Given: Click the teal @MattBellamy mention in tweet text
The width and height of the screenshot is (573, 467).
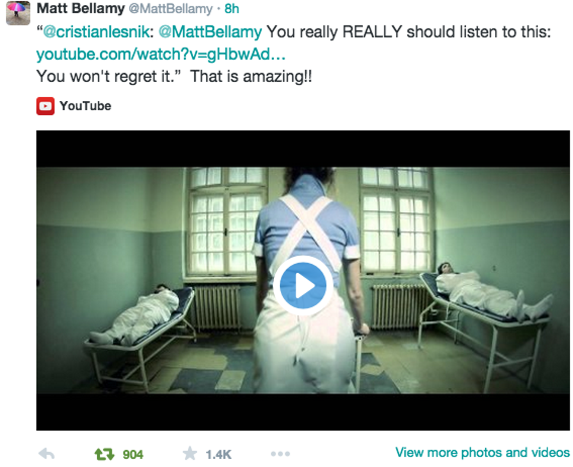Looking at the screenshot, I should click(x=210, y=32).
